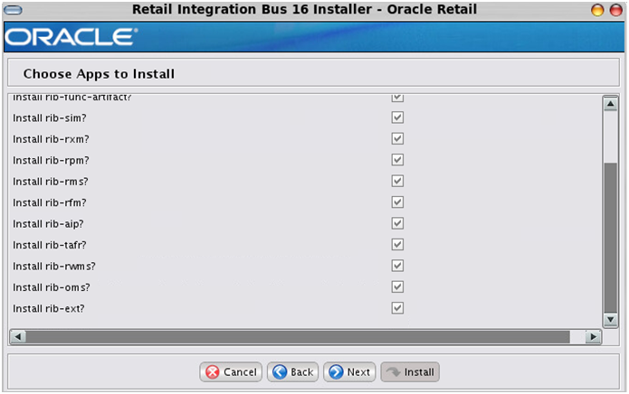The height and width of the screenshot is (394, 629).
Task: Click the horizontal scrollbar right arrow
Action: (593, 337)
